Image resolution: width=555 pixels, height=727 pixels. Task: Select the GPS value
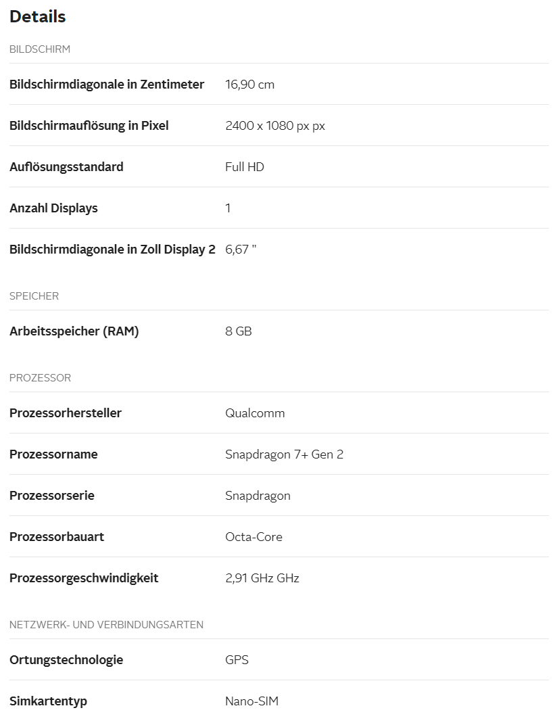pos(237,660)
